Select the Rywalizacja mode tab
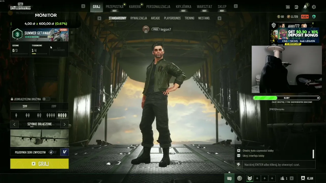This screenshot has height=183, width=326. coord(139,18)
